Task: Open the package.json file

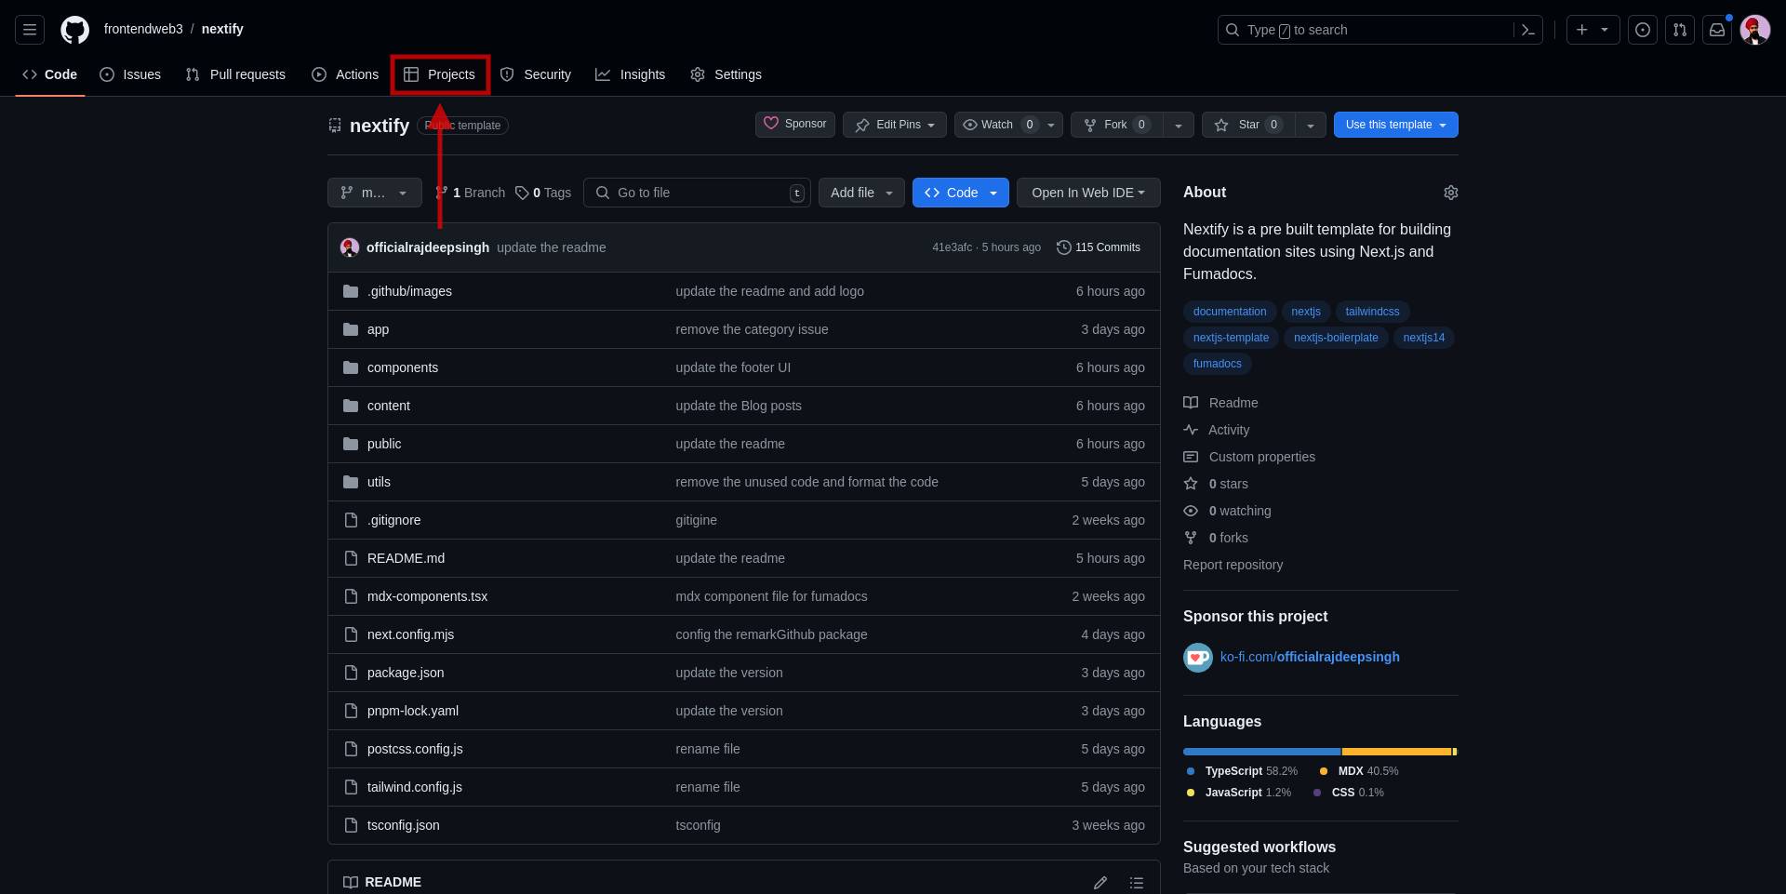Action: click(406, 673)
